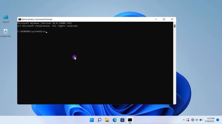Launch Microsoft Edge from taskbar
Image resolution: width=222 pixels, height=124 pixels.
click(115, 120)
